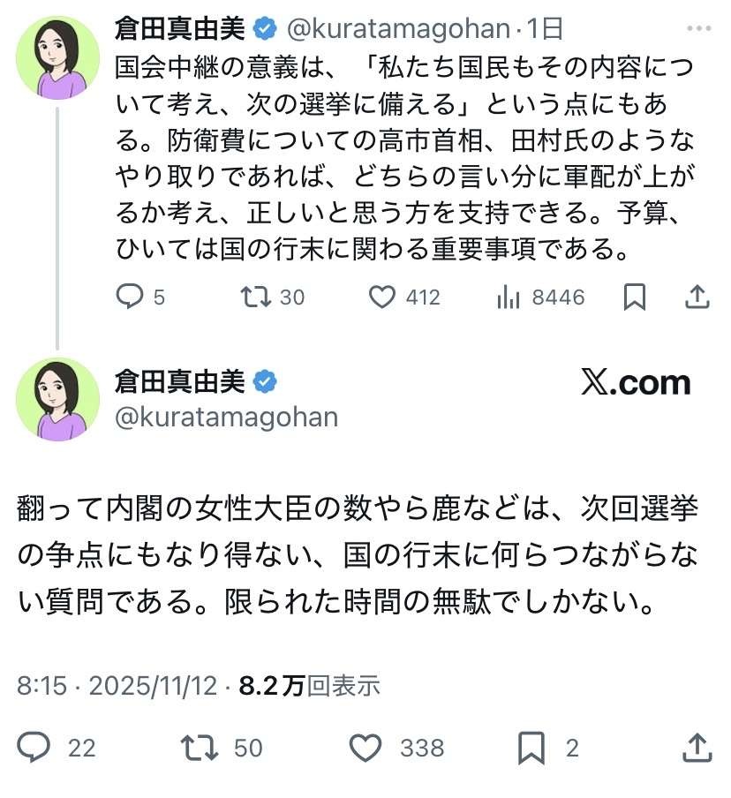Reply to the main tweet with 22 replies
Viewport: 731px width, 798px height.
[34, 749]
